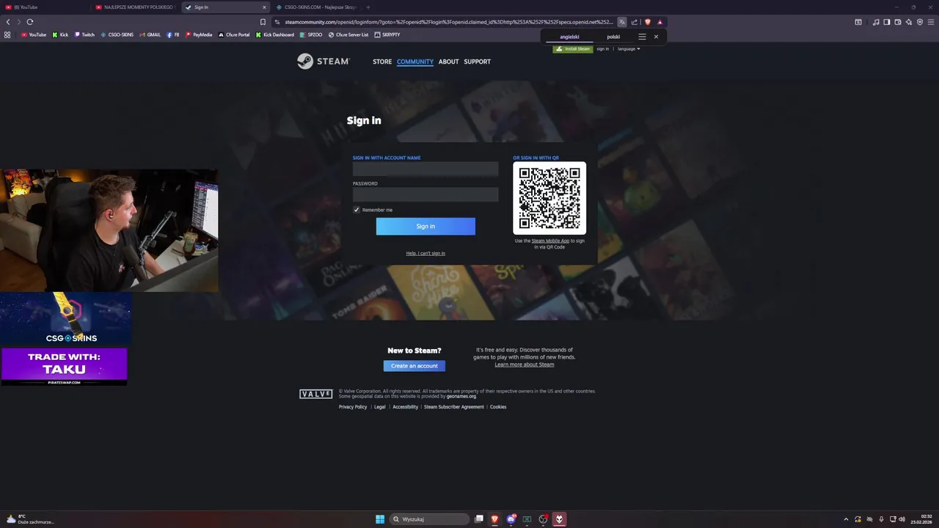Open Windows Start menu
939x528 pixels.
pos(380,519)
